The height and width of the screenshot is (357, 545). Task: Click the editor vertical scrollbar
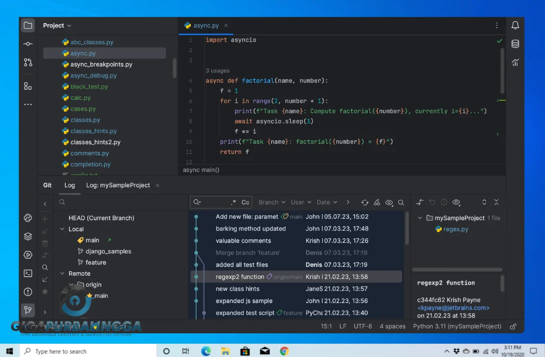[502, 71]
